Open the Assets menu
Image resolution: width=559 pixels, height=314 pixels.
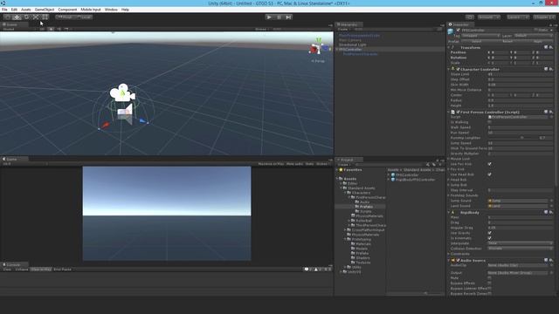pyautogui.click(x=25, y=10)
